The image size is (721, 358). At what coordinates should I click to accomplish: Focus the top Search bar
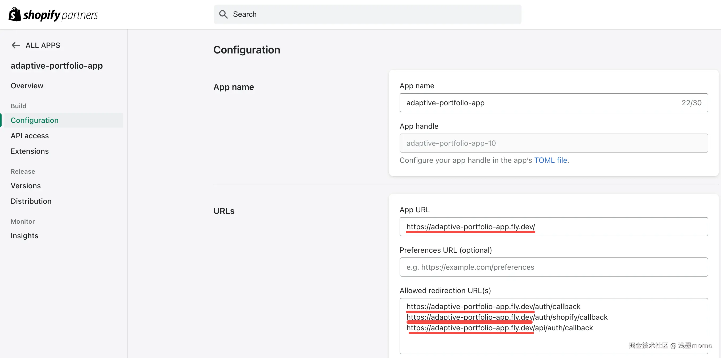tap(367, 14)
